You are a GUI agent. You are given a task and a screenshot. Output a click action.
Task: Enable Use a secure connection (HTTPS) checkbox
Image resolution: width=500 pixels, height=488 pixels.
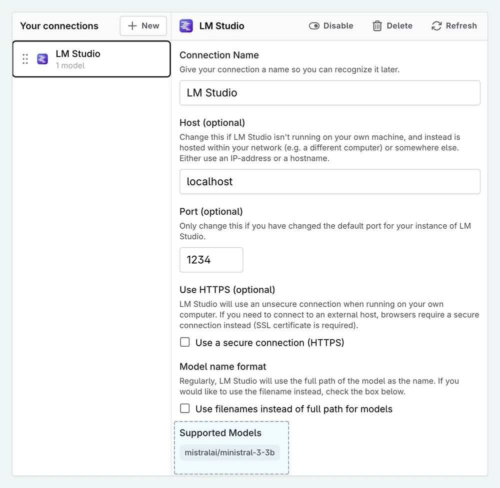[x=185, y=342]
